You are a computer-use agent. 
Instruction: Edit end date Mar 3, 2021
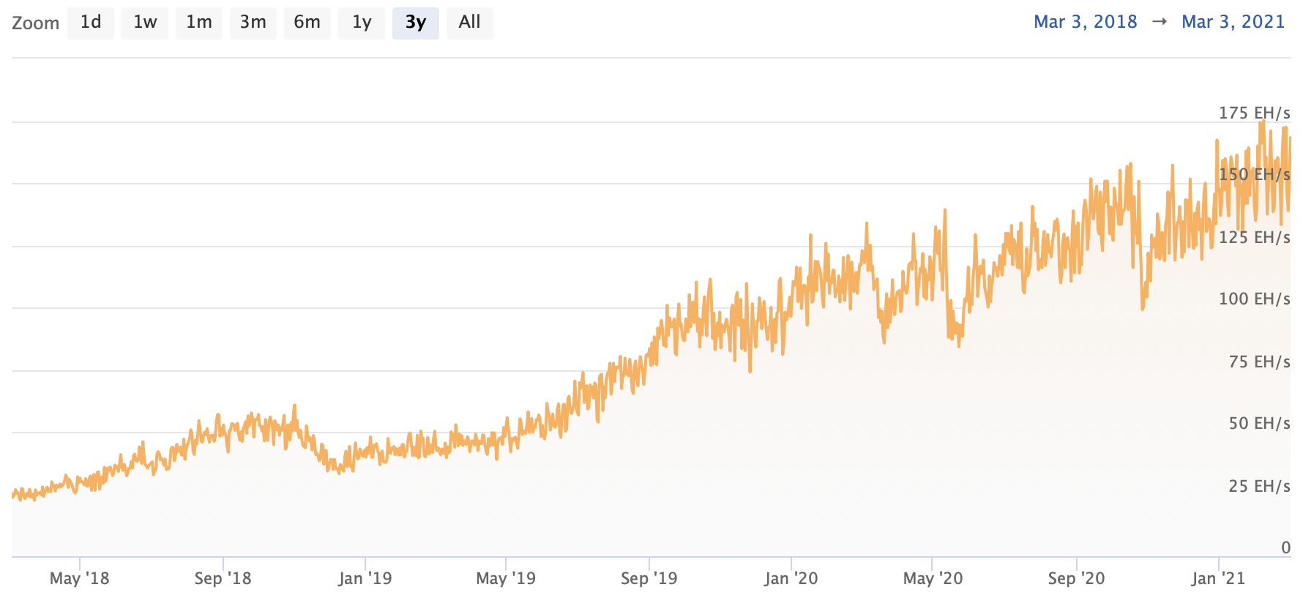(x=1233, y=22)
